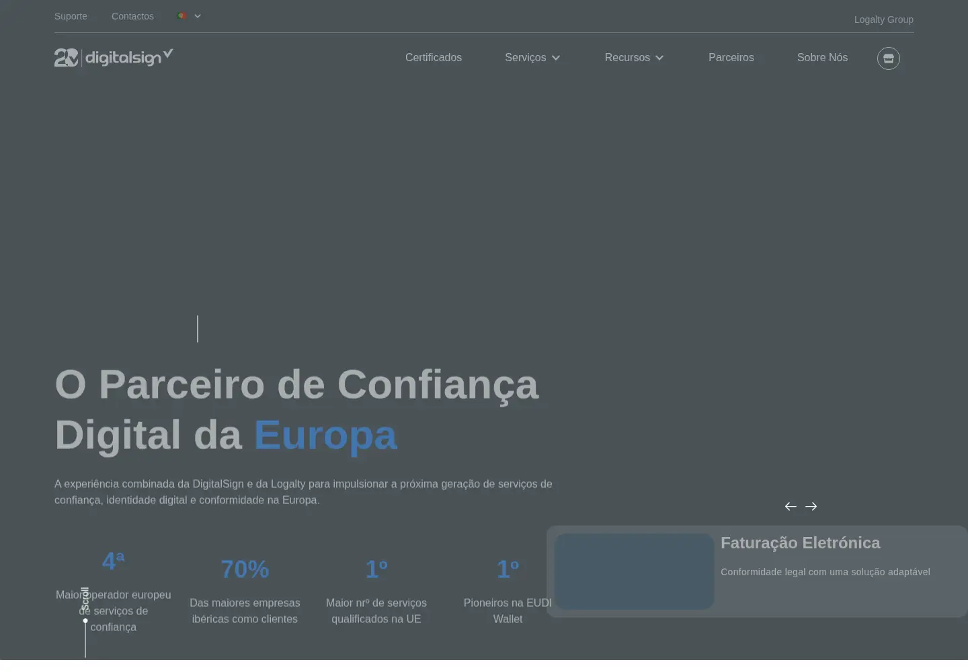Click the Faturação Eletrónica card thumbnail

(x=634, y=572)
